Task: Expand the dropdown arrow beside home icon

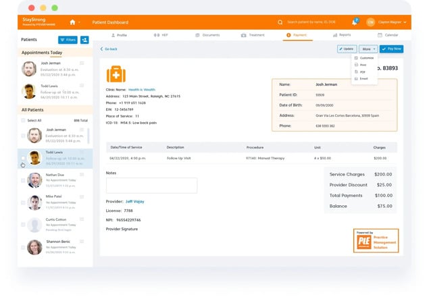Action: (x=79, y=22)
